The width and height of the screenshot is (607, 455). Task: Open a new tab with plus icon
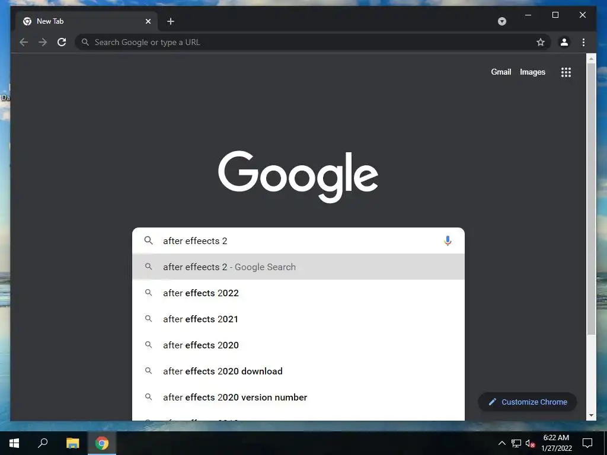click(x=170, y=21)
